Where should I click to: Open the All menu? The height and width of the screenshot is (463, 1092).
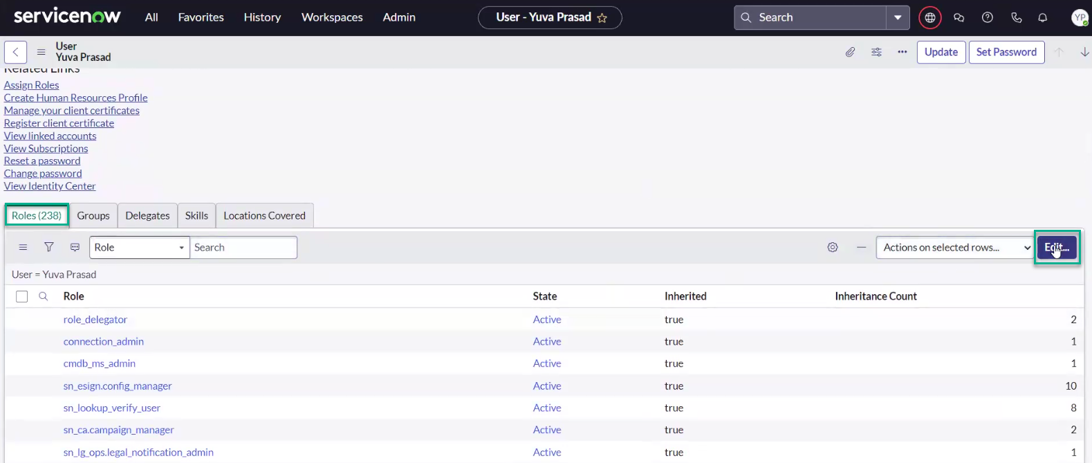151,17
